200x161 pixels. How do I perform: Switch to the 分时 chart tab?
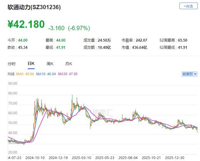pyautogui.click(x=11, y=64)
